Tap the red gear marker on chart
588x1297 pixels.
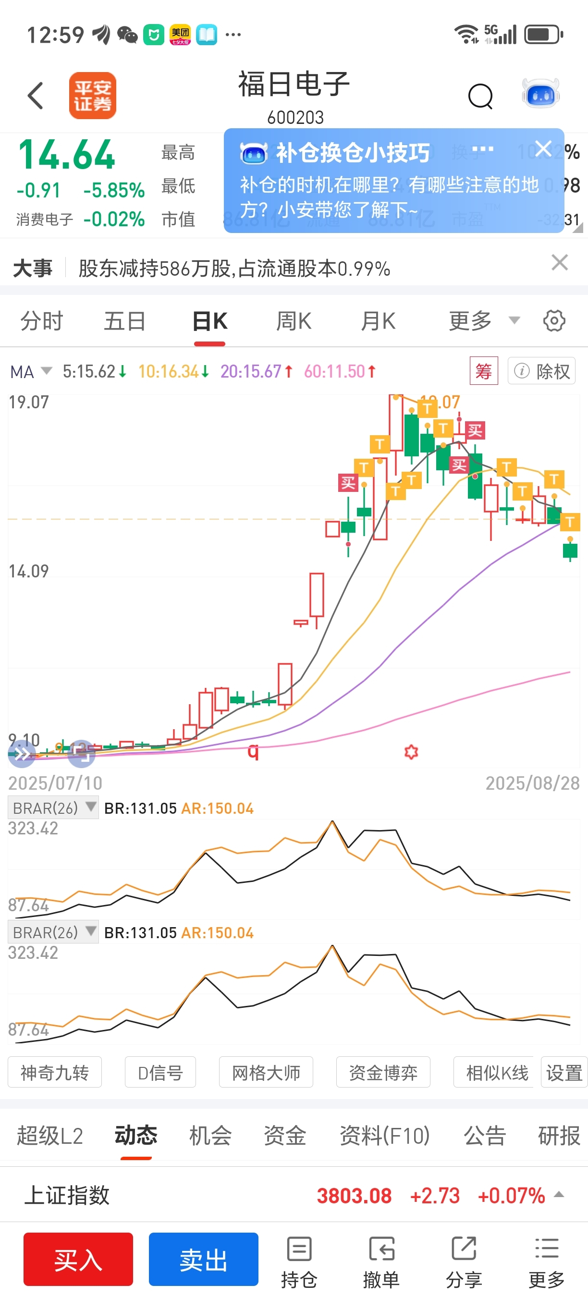tap(411, 752)
